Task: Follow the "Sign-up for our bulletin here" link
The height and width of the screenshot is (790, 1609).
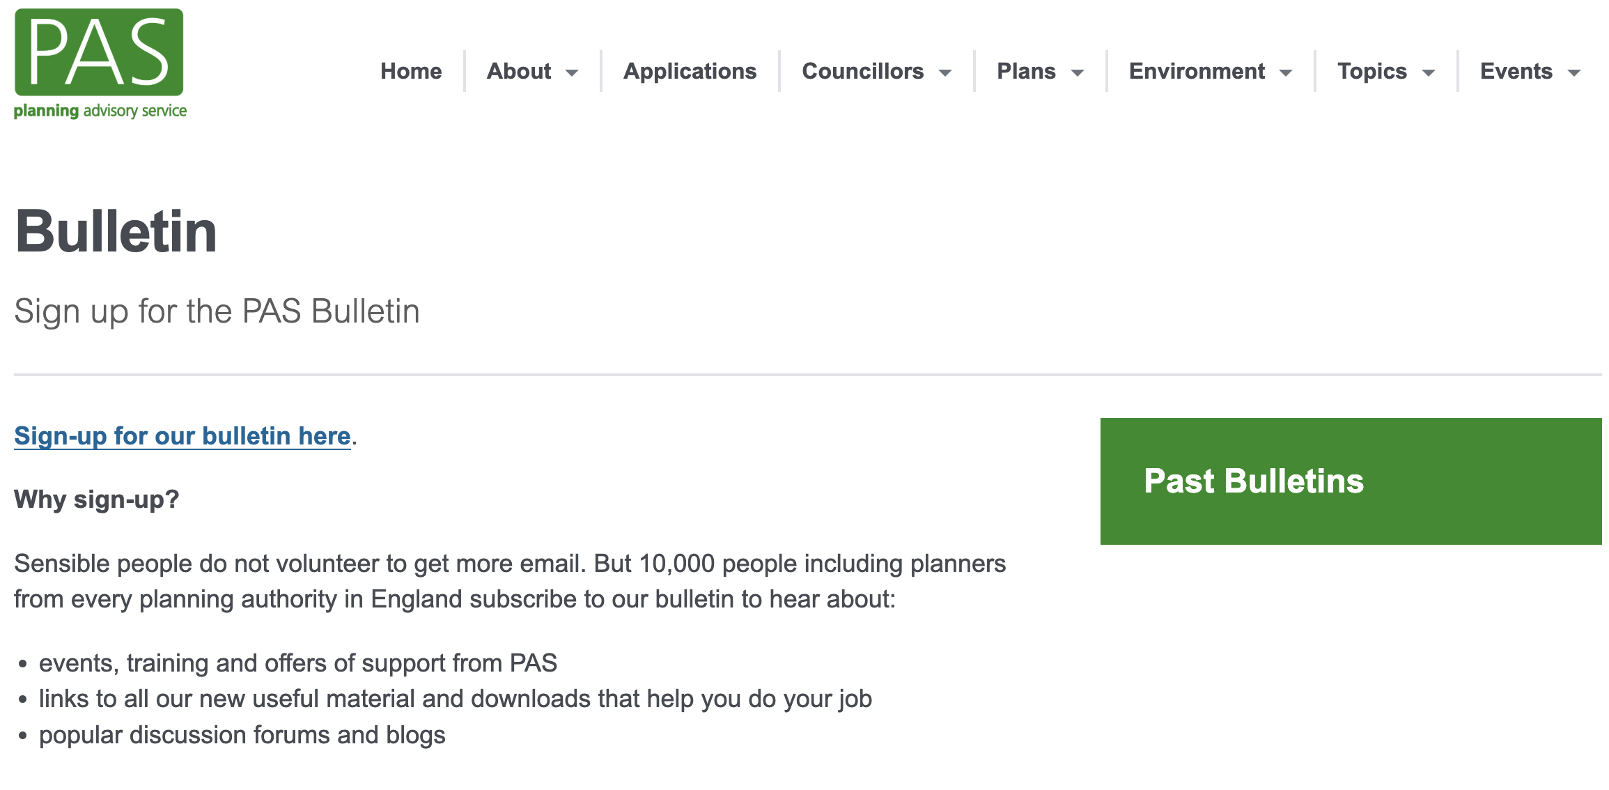Action: [182, 436]
